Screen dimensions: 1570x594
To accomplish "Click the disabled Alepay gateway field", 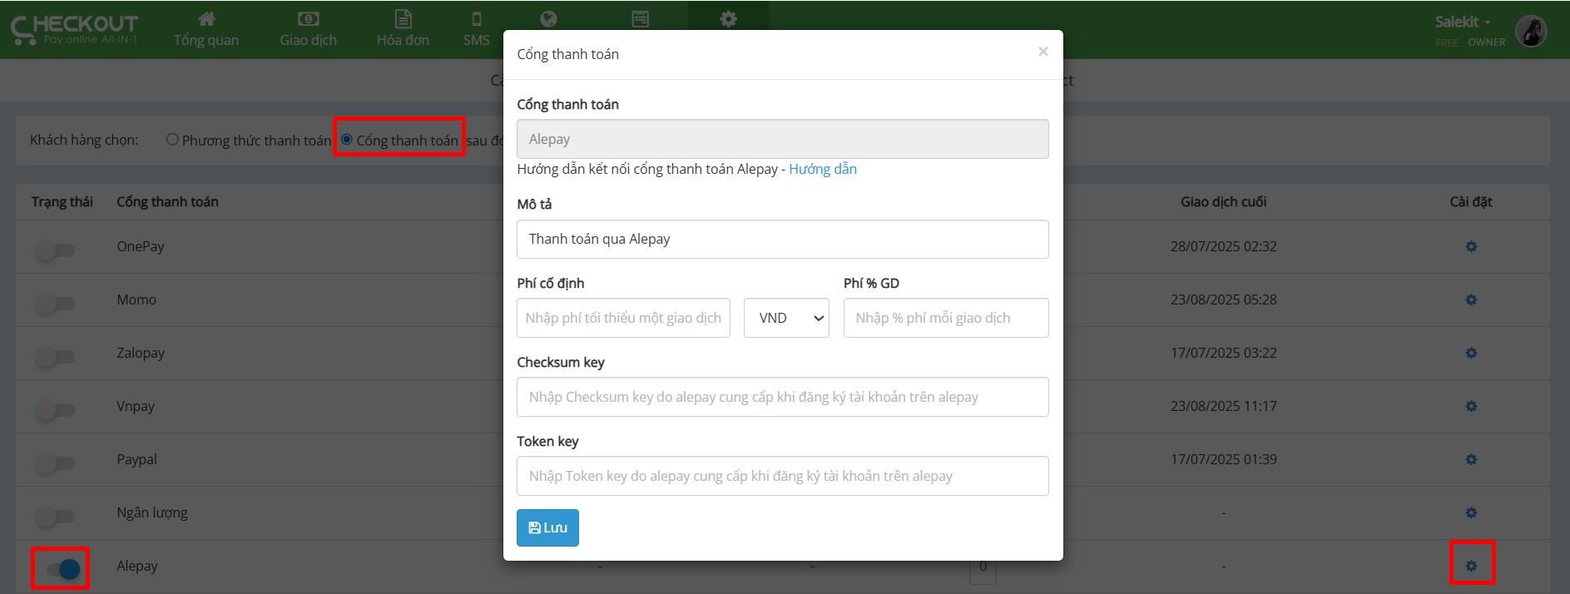I will (x=782, y=139).
